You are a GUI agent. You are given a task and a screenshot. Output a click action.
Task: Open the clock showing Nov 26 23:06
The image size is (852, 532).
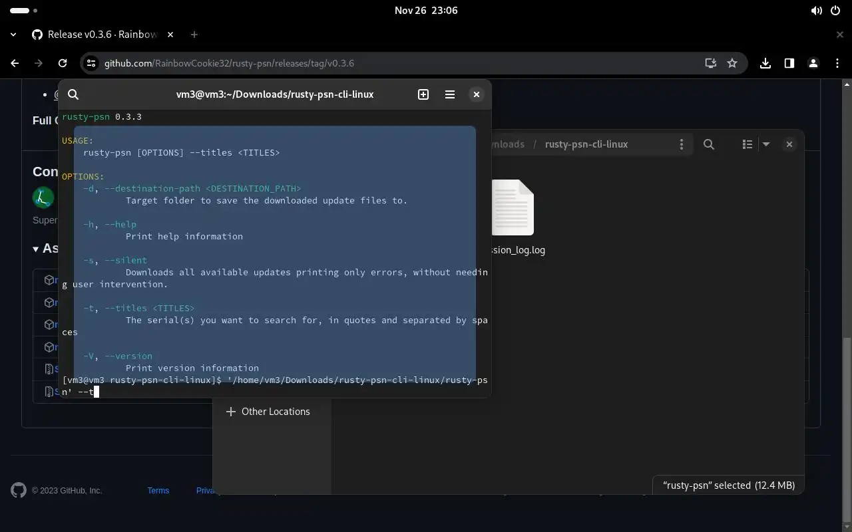coord(426,11)
